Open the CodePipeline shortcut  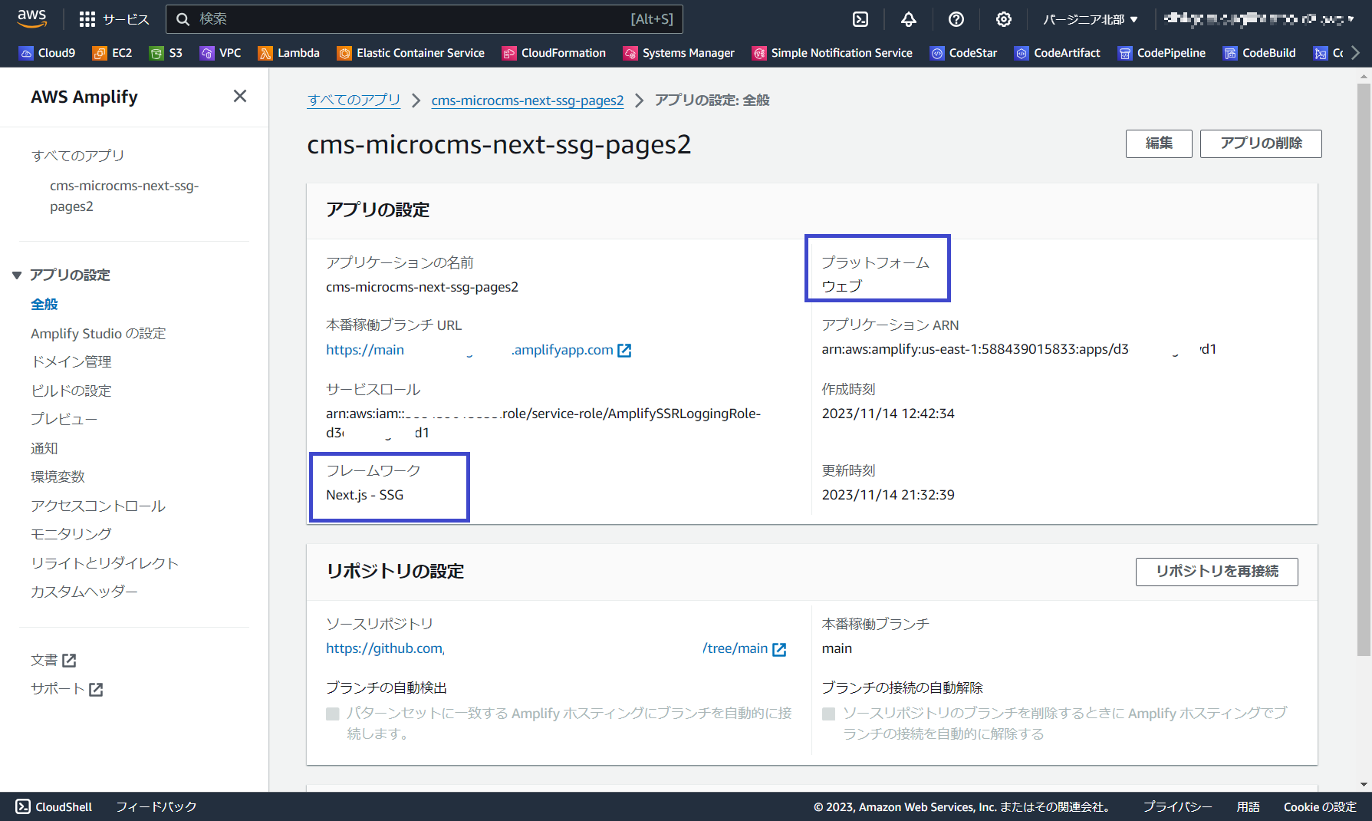pos(1161,53)
